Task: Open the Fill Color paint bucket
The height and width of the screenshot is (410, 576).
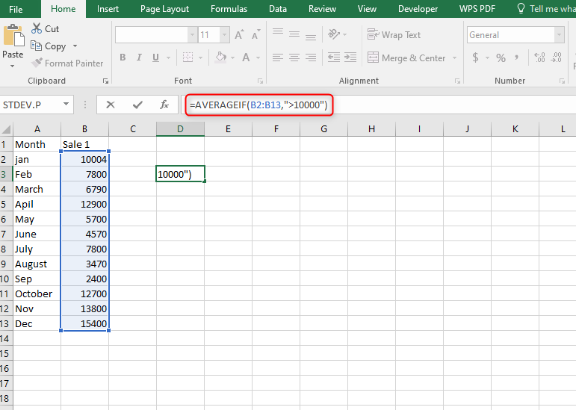Action: pyautogui.click(x=220, y=58)
